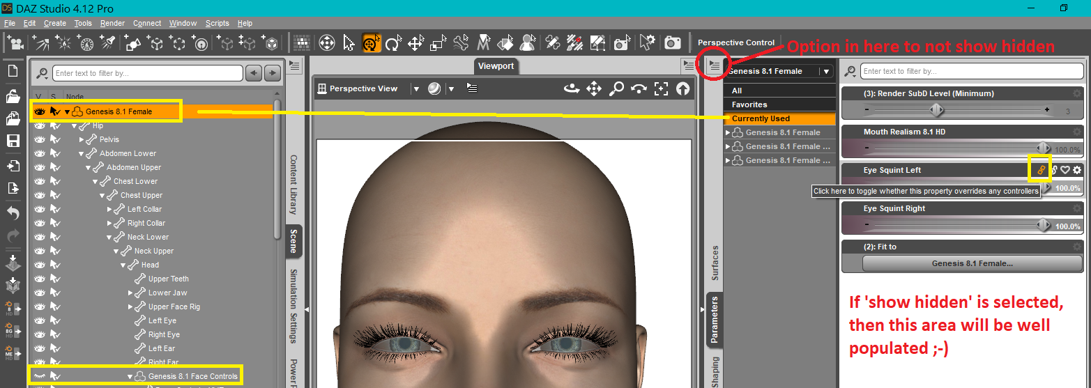
Task: Select the Universal tool in toolbar
Action: pos(372,43)
